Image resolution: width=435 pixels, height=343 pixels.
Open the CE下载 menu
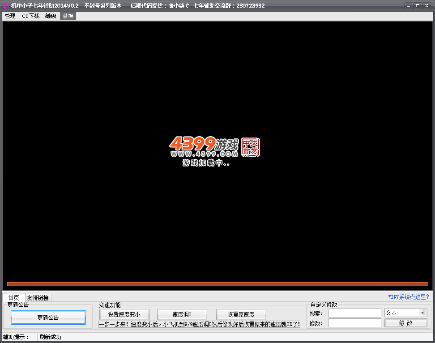(30, 16)
